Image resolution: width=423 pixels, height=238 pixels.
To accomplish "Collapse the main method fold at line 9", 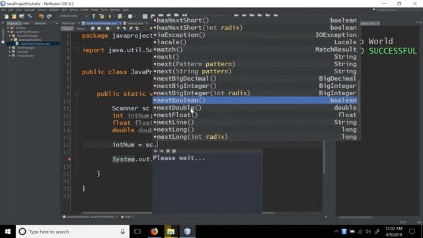I will coord(77,94).
